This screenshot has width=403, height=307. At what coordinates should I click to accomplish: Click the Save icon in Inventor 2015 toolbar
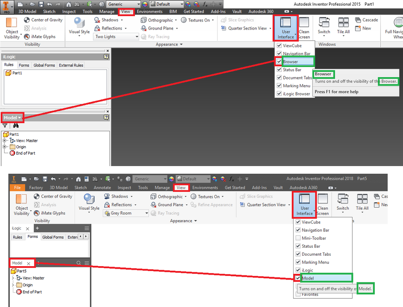tap(41, 4)
